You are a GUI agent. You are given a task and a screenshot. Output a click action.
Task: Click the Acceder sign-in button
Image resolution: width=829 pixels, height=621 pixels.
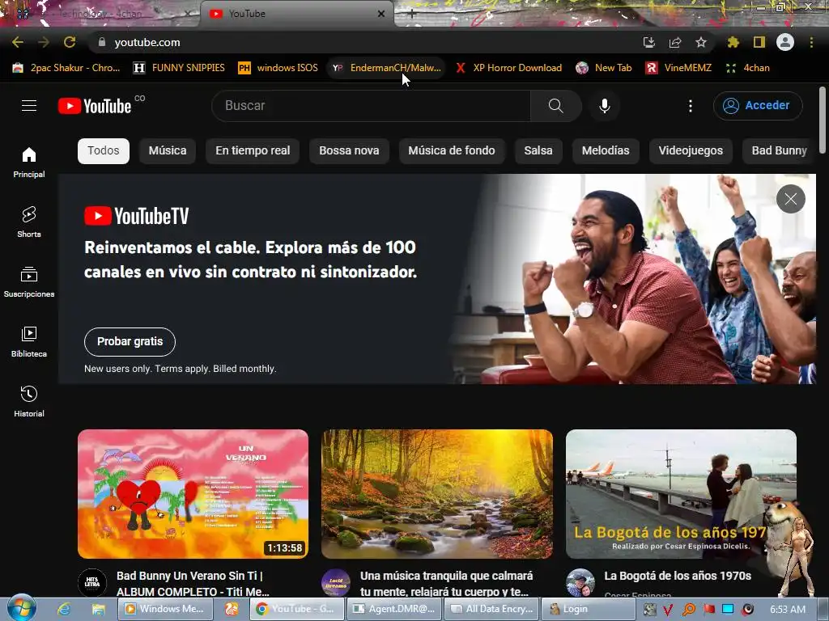[x=757, y=106]
